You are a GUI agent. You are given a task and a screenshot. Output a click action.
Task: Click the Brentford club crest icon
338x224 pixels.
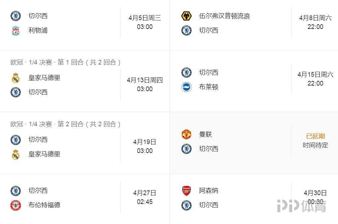click(x=15, y=205)
